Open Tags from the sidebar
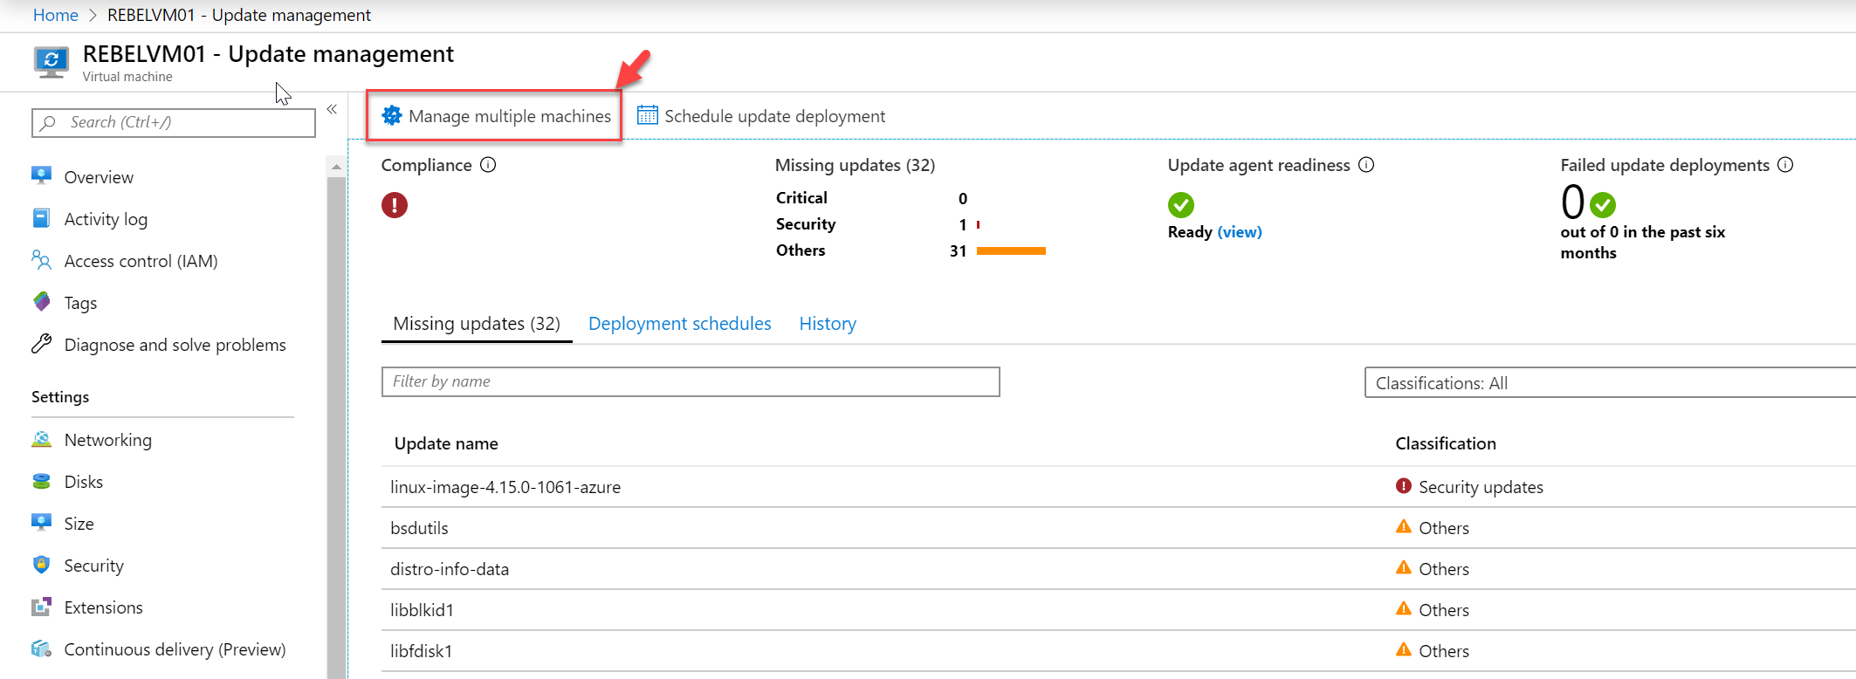Screen dimensions: 1856x679 coord(79,303)
